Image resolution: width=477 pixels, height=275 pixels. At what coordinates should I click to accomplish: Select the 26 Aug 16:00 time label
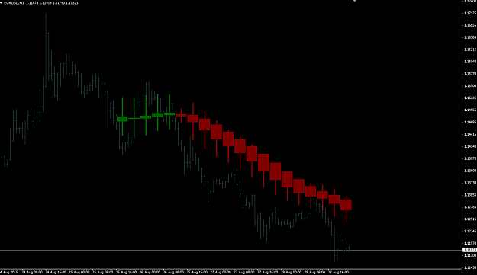pyautogui.click(x=197, y=272)
